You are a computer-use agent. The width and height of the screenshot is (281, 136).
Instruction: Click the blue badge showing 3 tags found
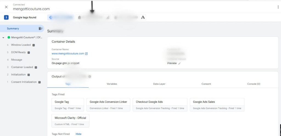[6, 17]
